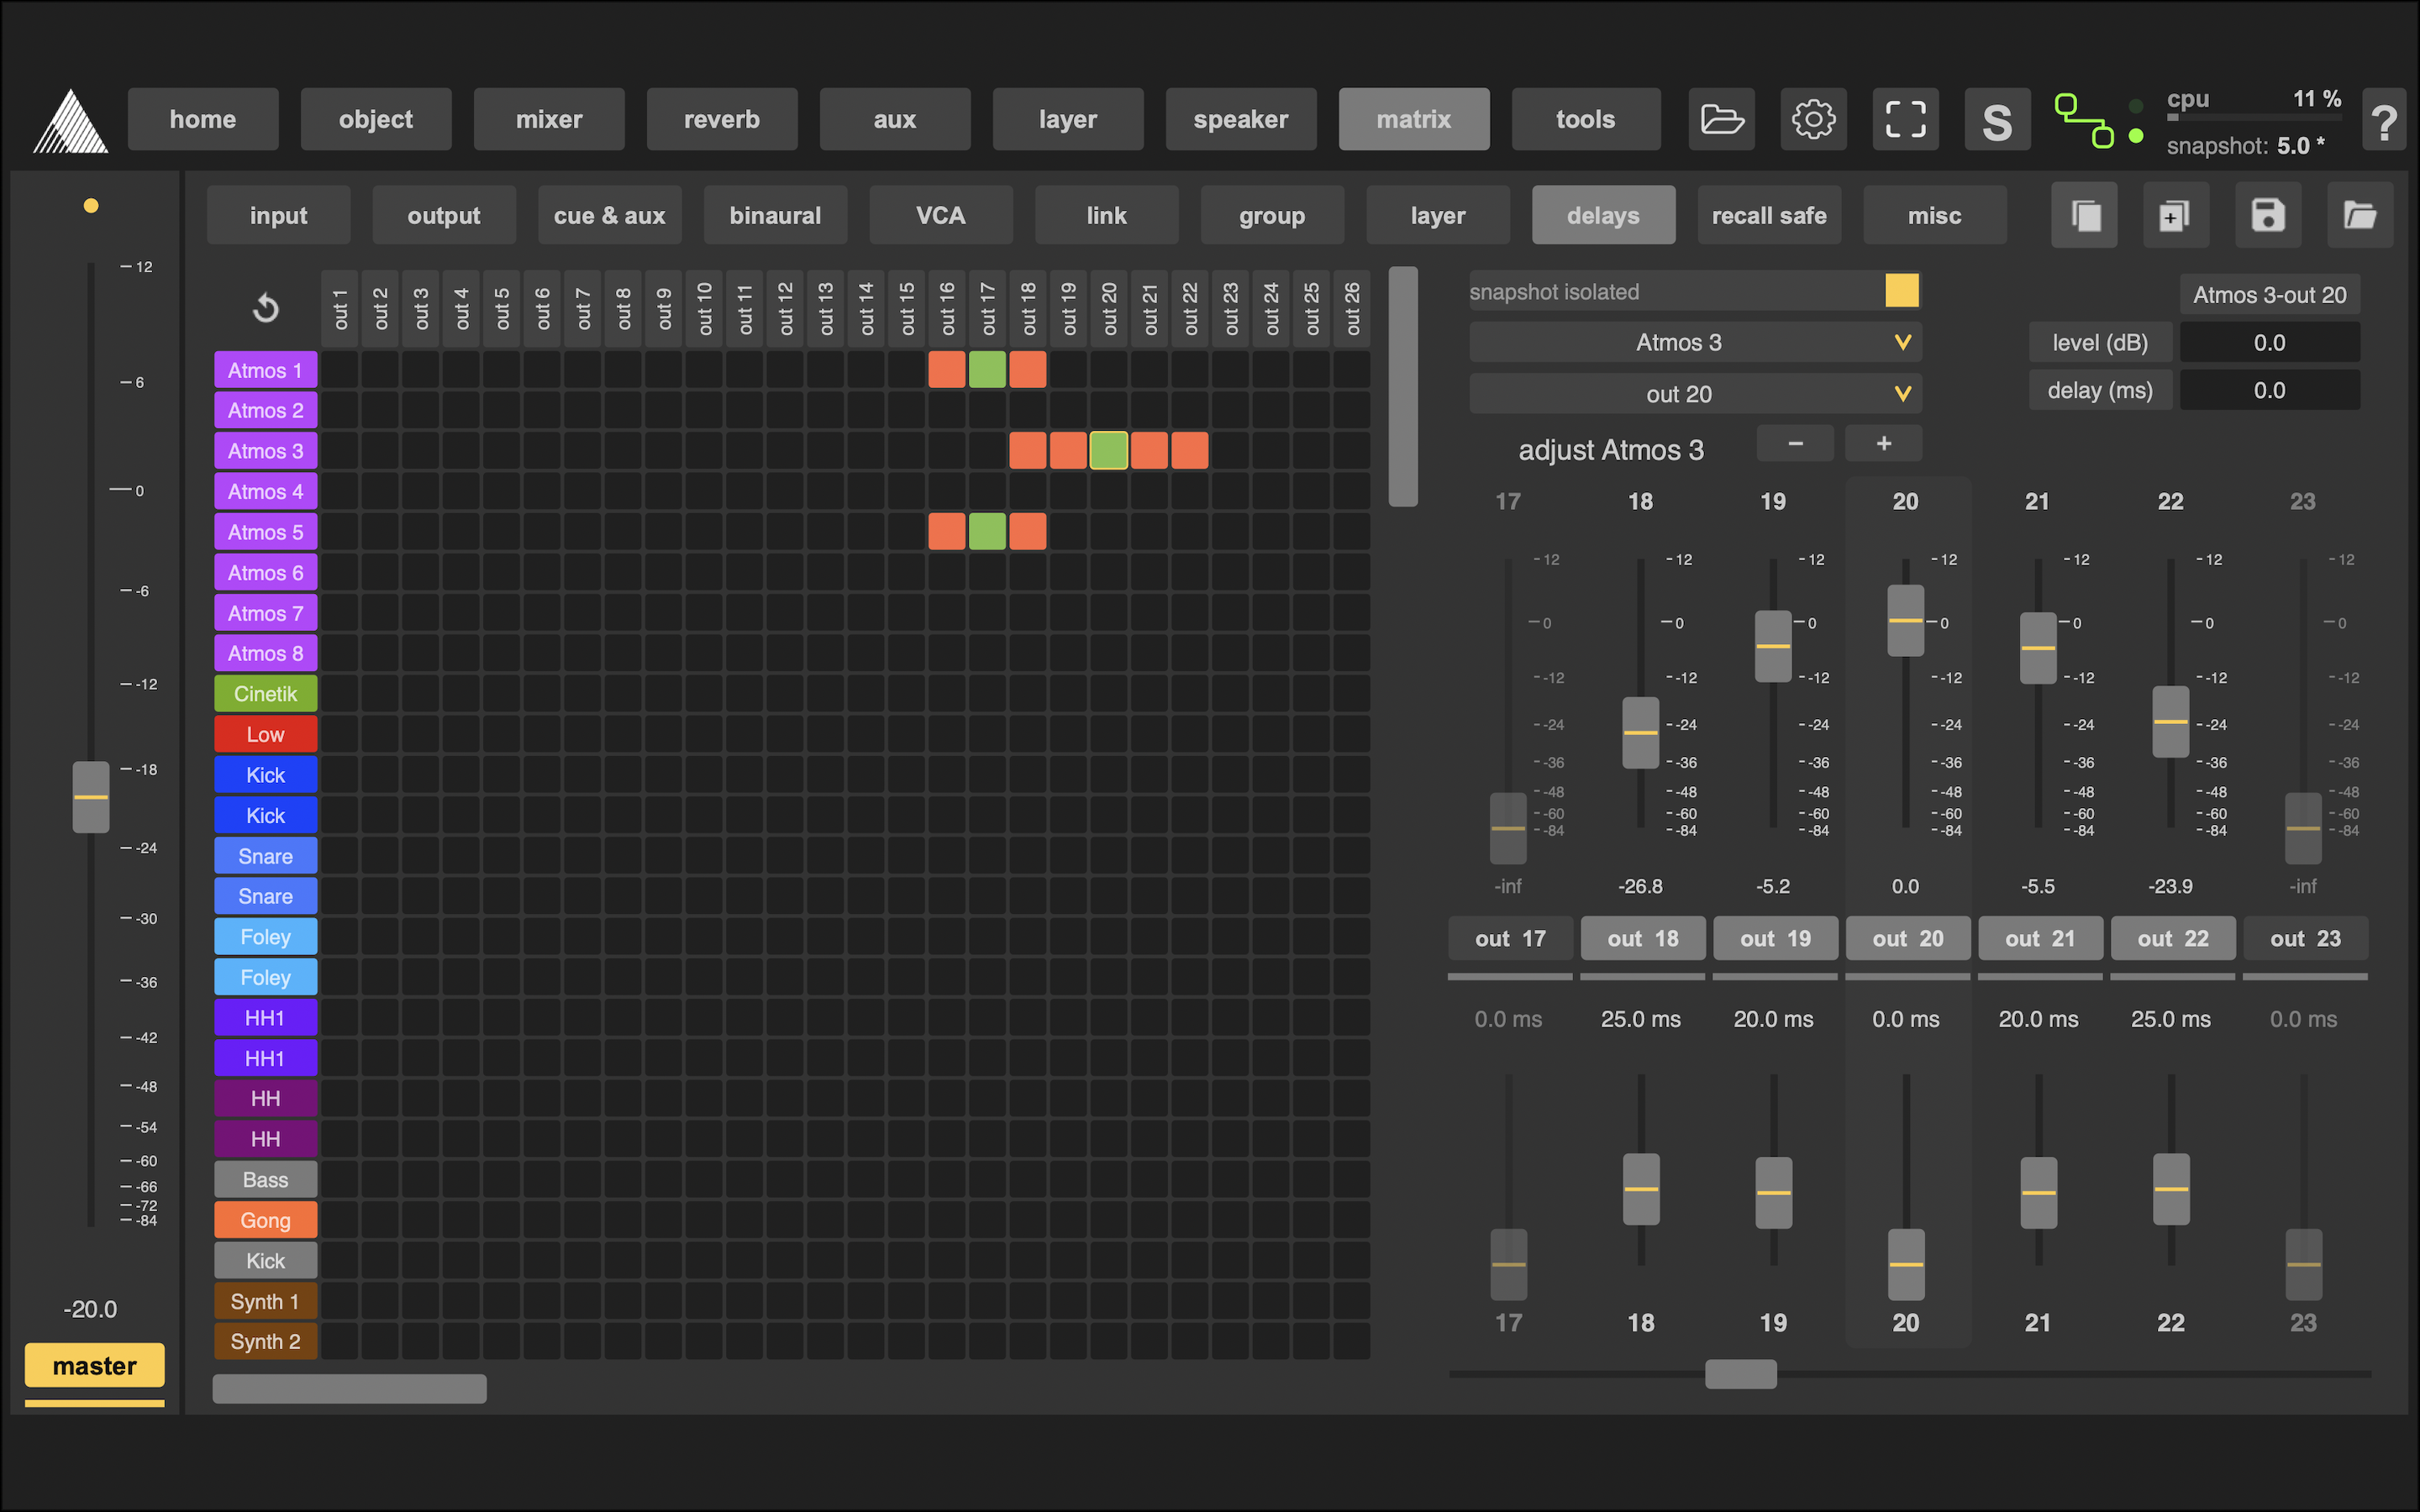Click the master button
Screen dimensions: 2420x1512
(x=95, y=1366)
